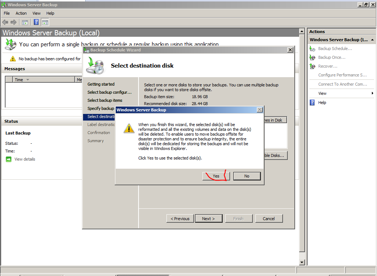Viewport: 377px width, 276px height.
Task: Collapse the Windows Server Backup actions section
Action: point(372,40)
